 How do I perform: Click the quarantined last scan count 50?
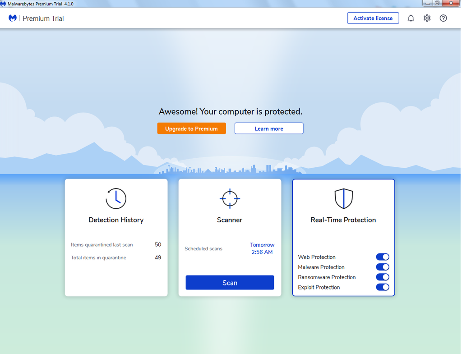[158, 244]
